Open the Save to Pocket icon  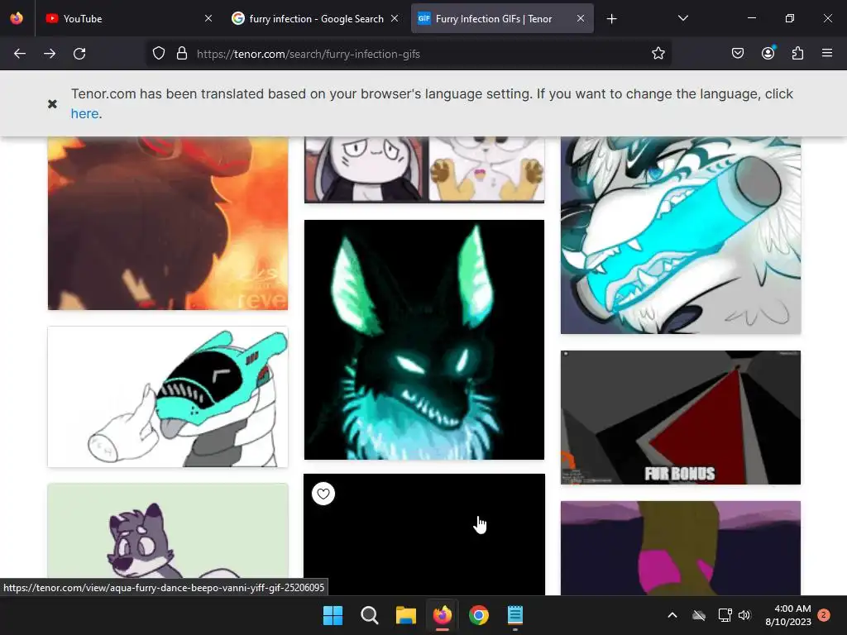tap(738, 54)
